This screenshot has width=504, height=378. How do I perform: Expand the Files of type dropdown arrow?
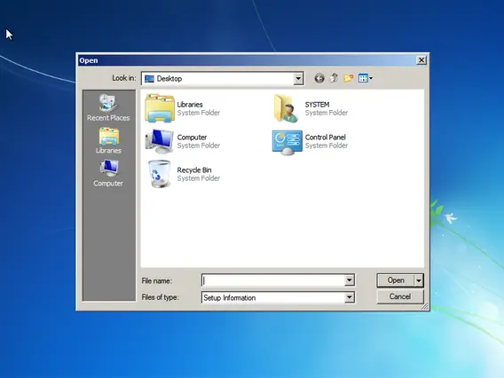coord(350,297)
